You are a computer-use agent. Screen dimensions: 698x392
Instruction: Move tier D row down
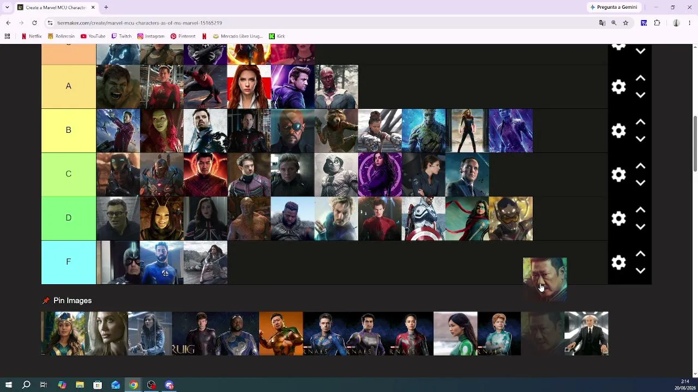pos(641,227)
